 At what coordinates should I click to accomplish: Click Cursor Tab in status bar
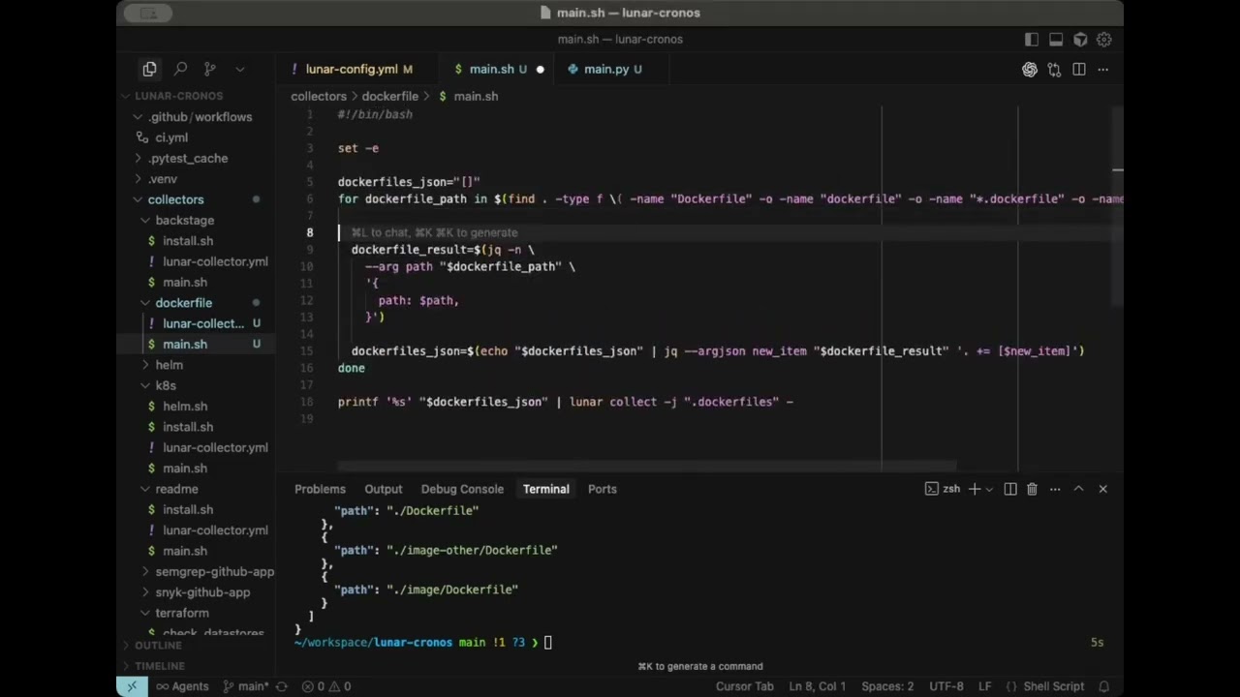(745, 686)
